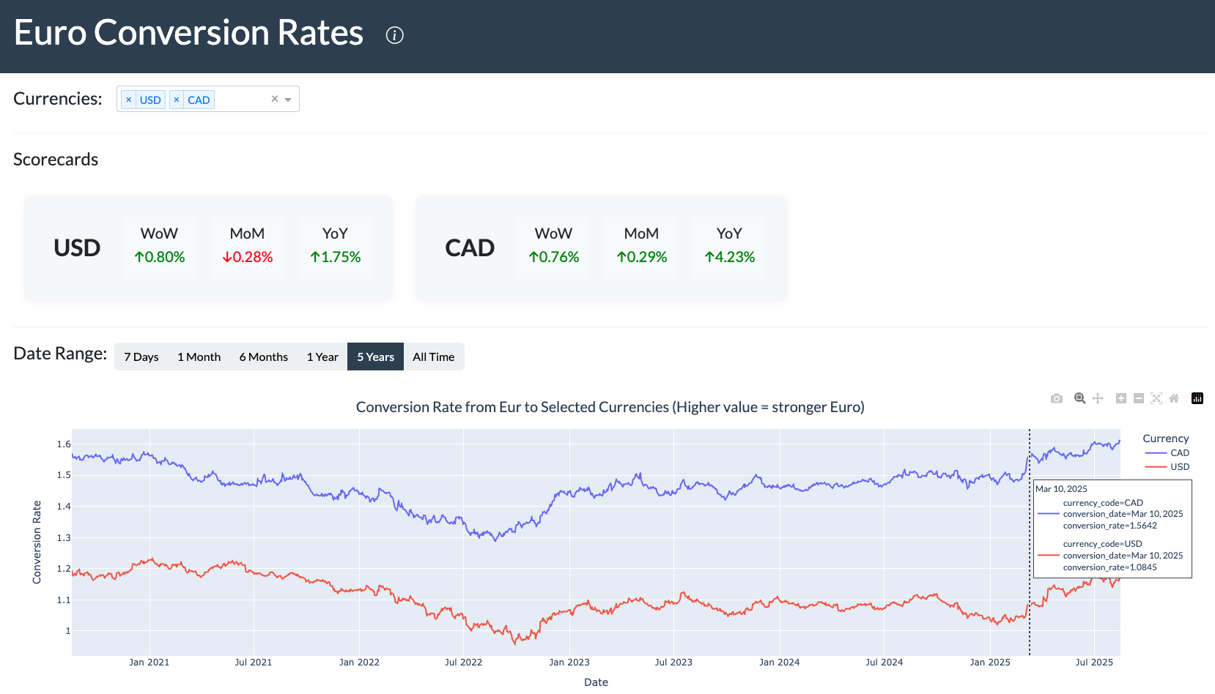The image size is (1215, 694).
Task: Reset chart axes with the home icon
Action: [x=1174, y=398]
